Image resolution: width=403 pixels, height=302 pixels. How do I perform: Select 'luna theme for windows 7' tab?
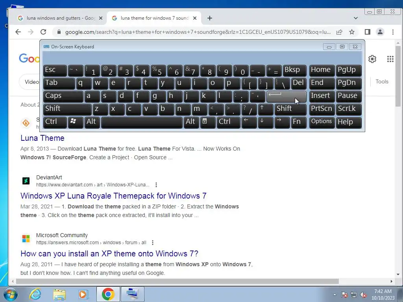tap(154, 18)
